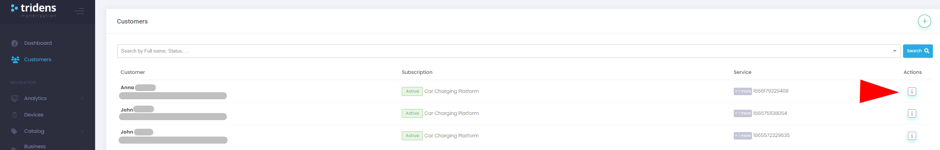The image size is (940, 150).
Task: Open info details for customer Anna
Action: coord(911,91)
